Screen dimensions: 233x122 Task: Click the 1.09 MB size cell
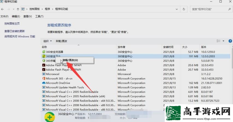pos(193,87)
